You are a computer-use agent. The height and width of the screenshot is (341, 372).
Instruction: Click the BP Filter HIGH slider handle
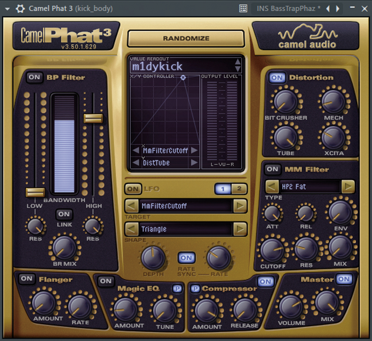point(93,118)
